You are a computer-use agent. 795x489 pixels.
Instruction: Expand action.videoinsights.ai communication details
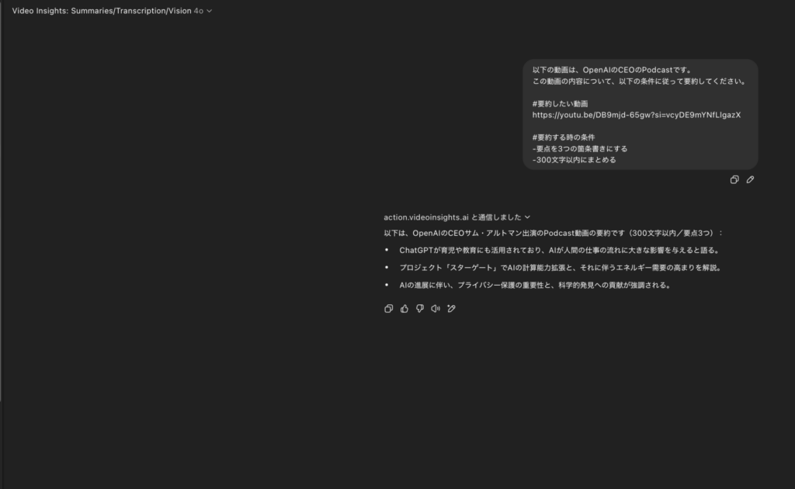point(457,217)
